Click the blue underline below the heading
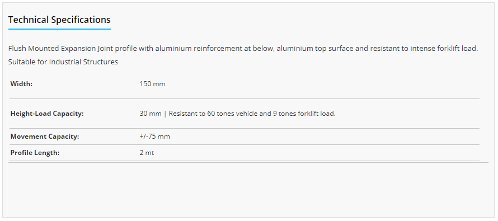This screenshot has width=498, height=221. point(59,29)
